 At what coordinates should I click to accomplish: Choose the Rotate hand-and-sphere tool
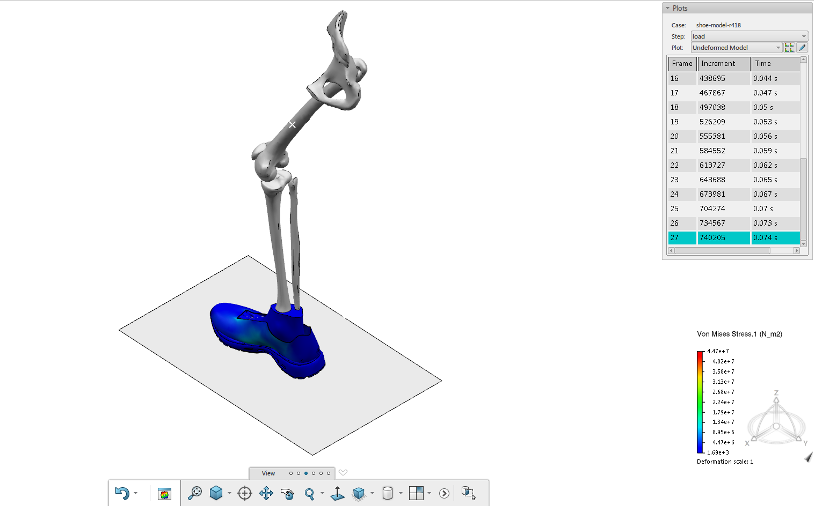pyautogui.click(x=287, y=493)
